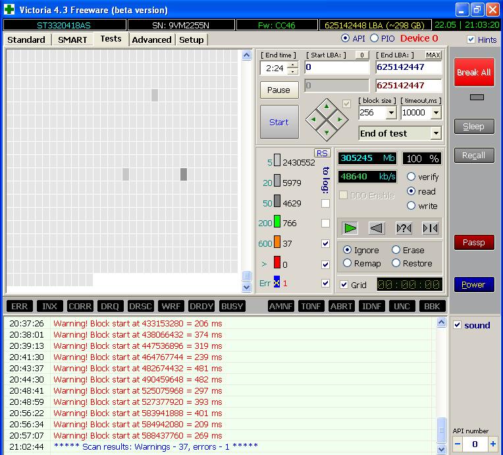
Task: Open the block size dropdown
Action: point(391,113)
